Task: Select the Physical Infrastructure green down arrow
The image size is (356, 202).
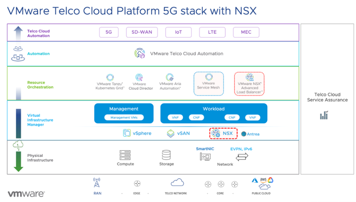Action: coord(18,161)
